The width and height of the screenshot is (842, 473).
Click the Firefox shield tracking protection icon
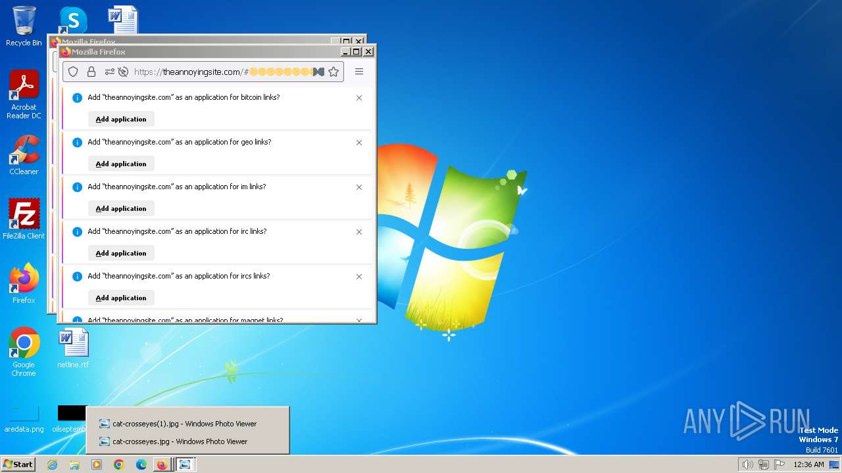tap(74, 72)
